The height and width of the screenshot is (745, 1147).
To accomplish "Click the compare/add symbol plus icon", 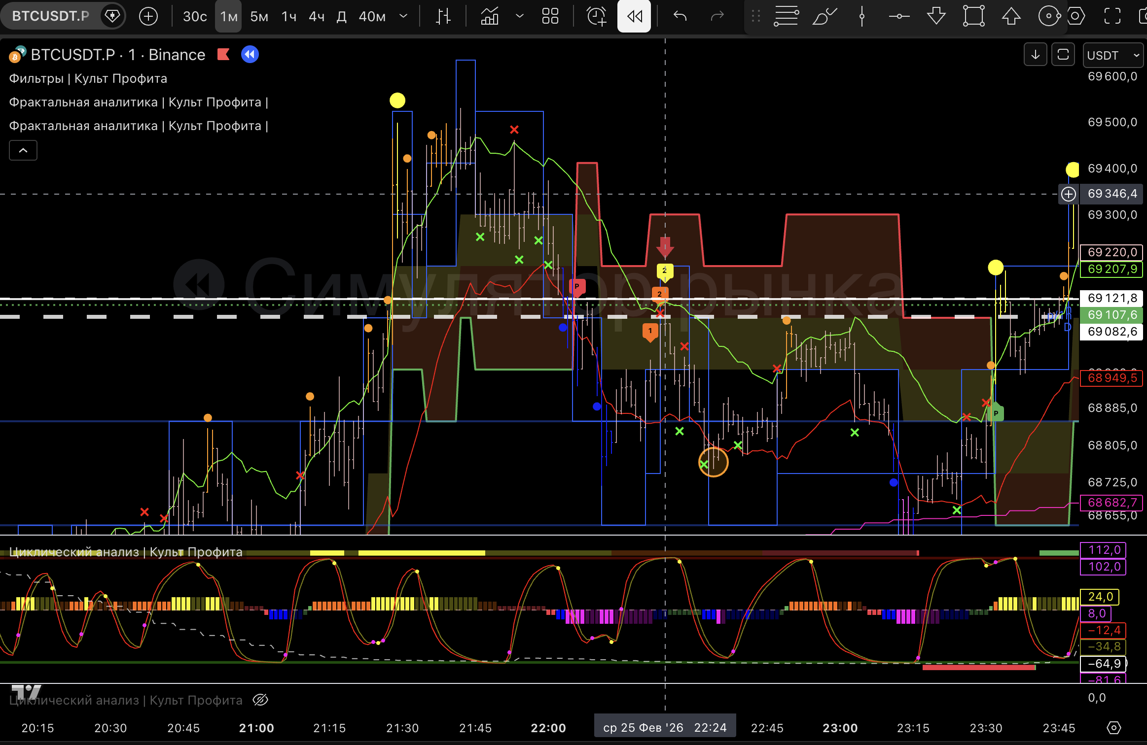I will tap(148, 16).
